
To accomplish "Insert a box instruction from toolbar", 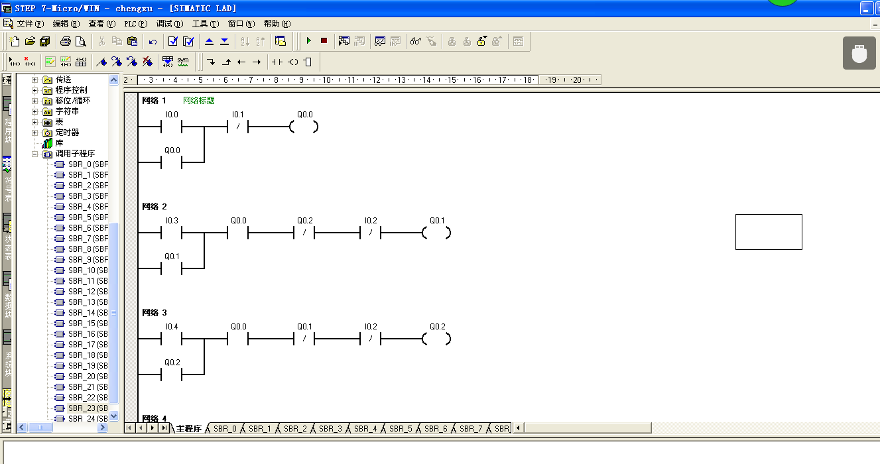I will click(x=308, y=62).
